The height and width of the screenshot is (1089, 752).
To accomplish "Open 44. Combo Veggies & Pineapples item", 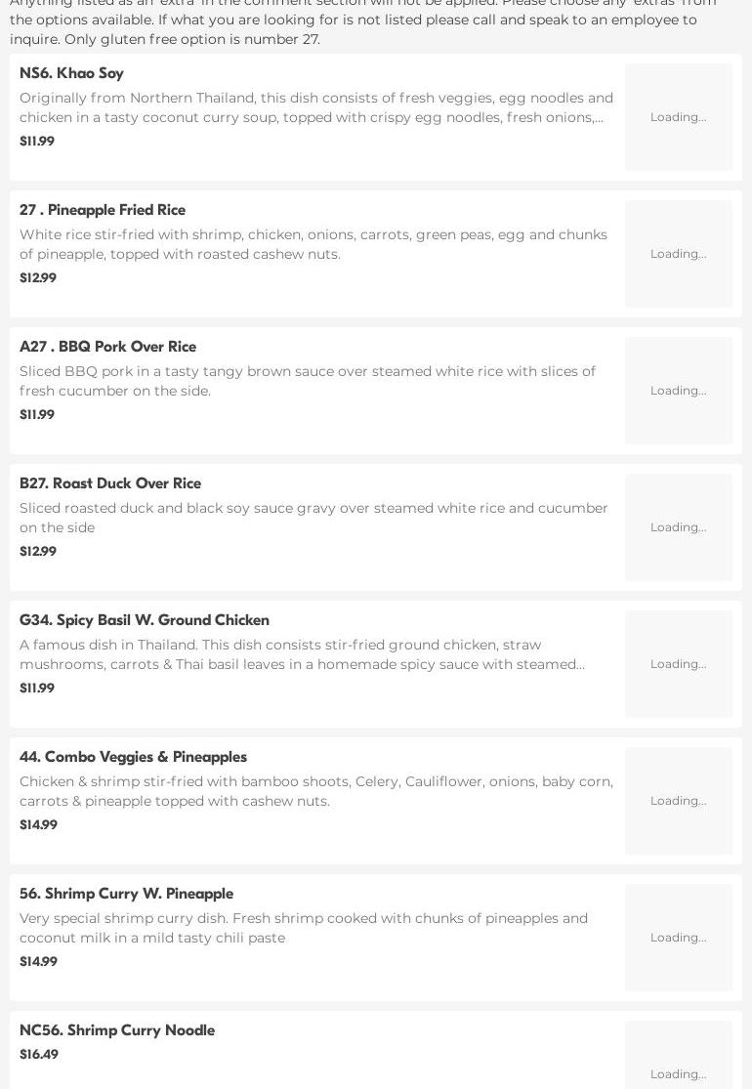I will pos(133,757).
